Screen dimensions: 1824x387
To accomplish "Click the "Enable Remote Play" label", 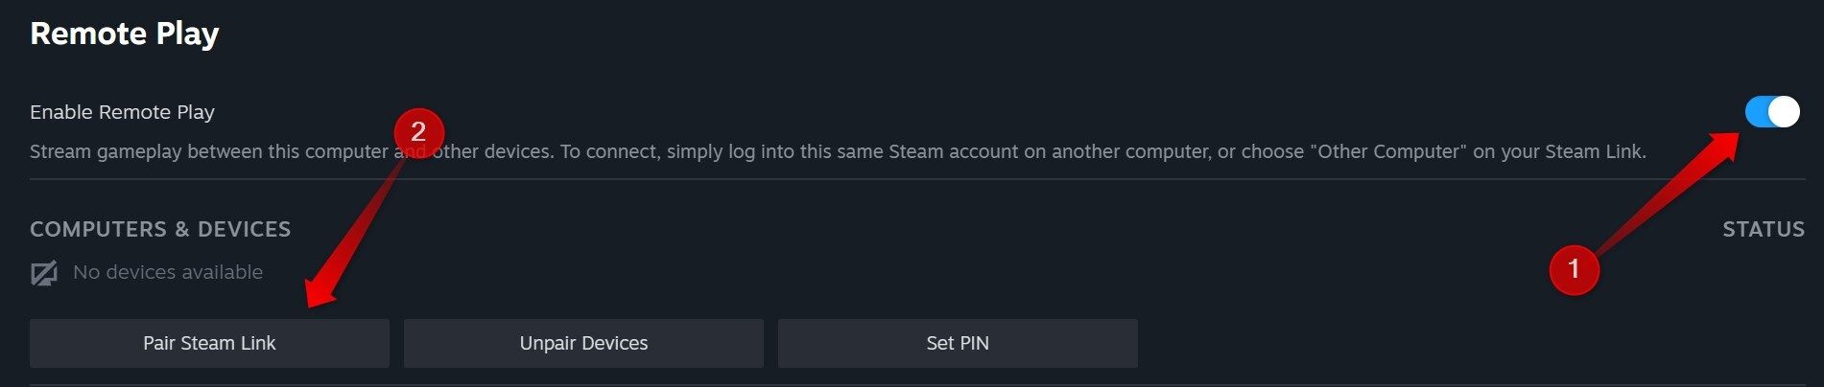I will pos(122,112).
